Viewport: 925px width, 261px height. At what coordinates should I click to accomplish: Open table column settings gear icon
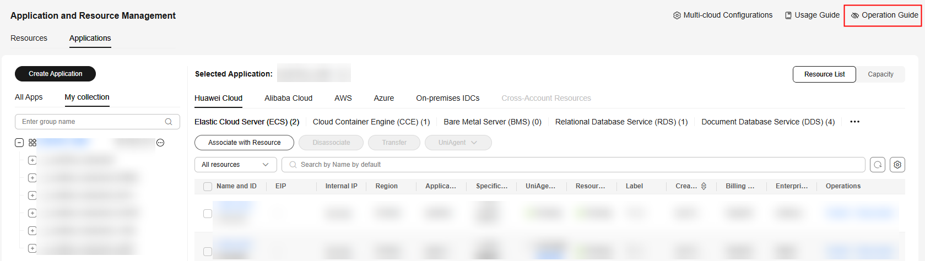897,165
